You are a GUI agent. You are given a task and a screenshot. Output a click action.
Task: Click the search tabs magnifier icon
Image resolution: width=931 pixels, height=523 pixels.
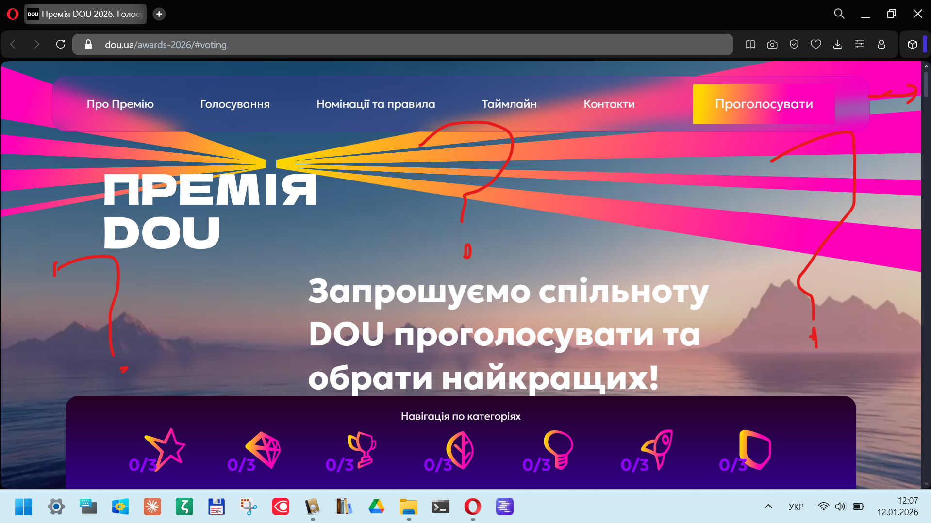click(x=839, y=14)
